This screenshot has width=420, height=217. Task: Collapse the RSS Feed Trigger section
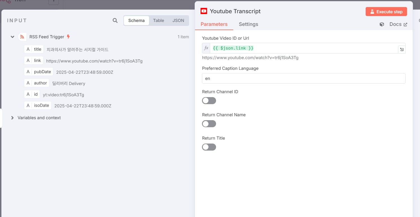[12, 37]
